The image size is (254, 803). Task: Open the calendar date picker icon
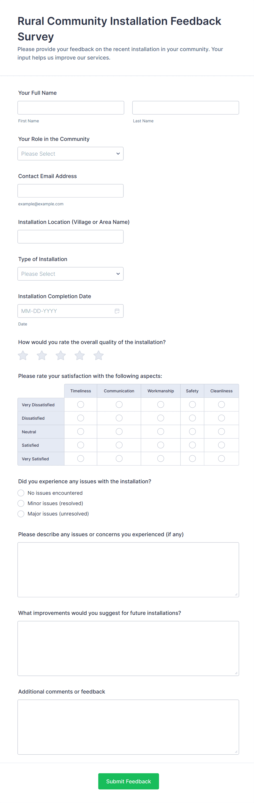117,311
